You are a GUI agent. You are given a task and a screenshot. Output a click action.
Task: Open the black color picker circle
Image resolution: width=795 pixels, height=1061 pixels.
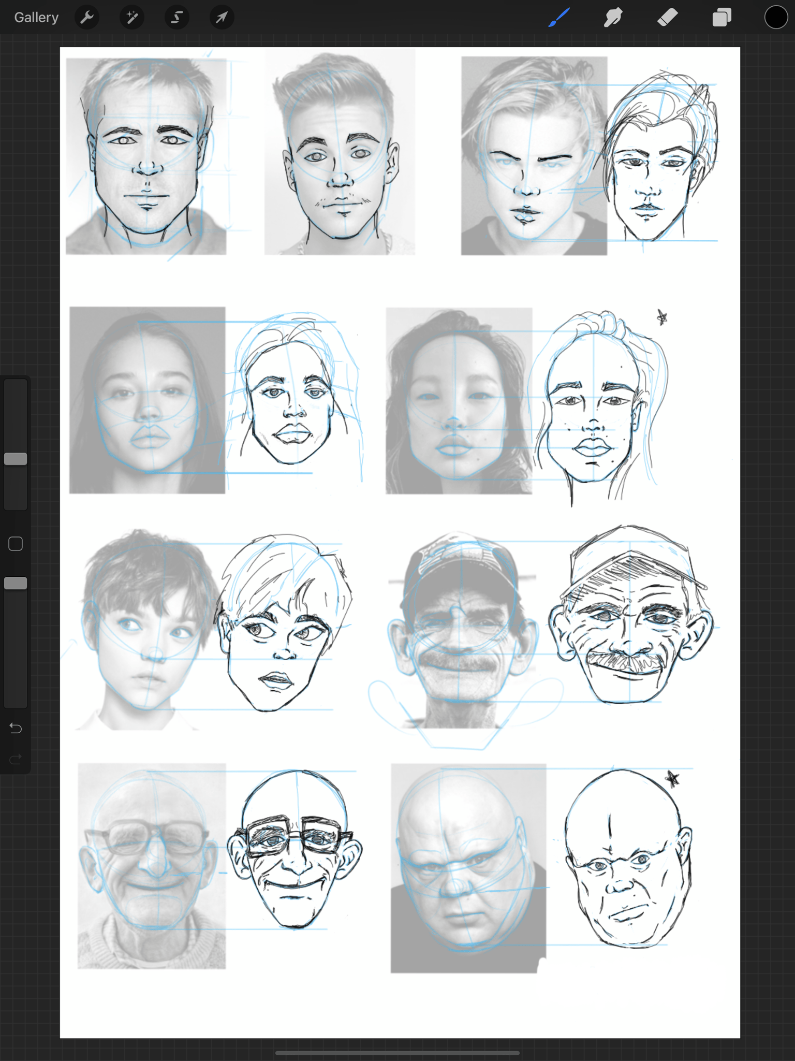tap(776, 18)
